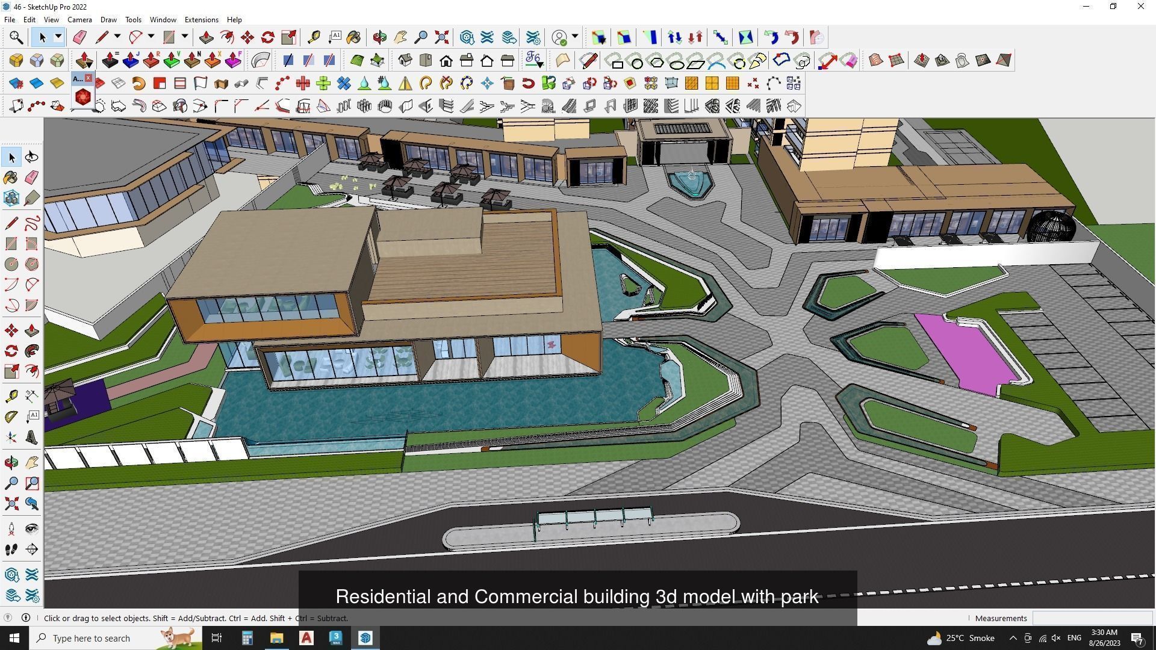Select the Polygon tool
The height and width of the screenshot is (650, 1156).
pos(32,264)
